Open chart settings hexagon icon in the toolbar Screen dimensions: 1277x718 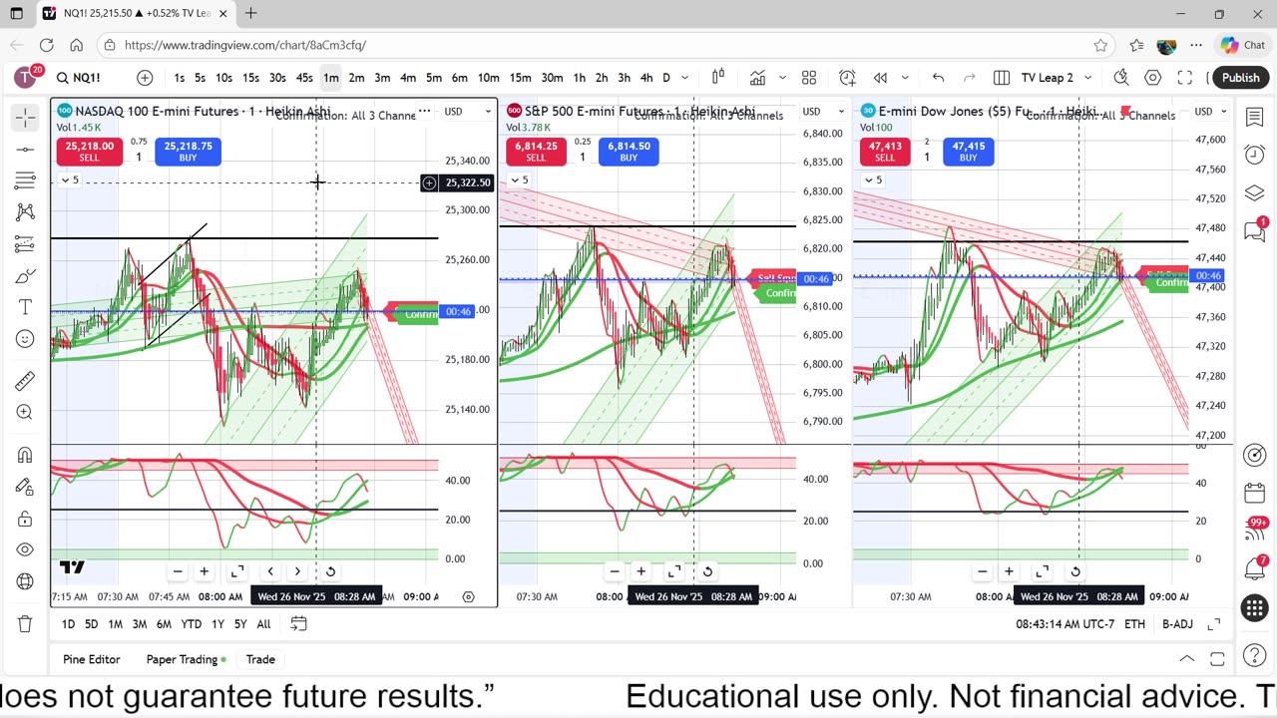(1153, 78)
